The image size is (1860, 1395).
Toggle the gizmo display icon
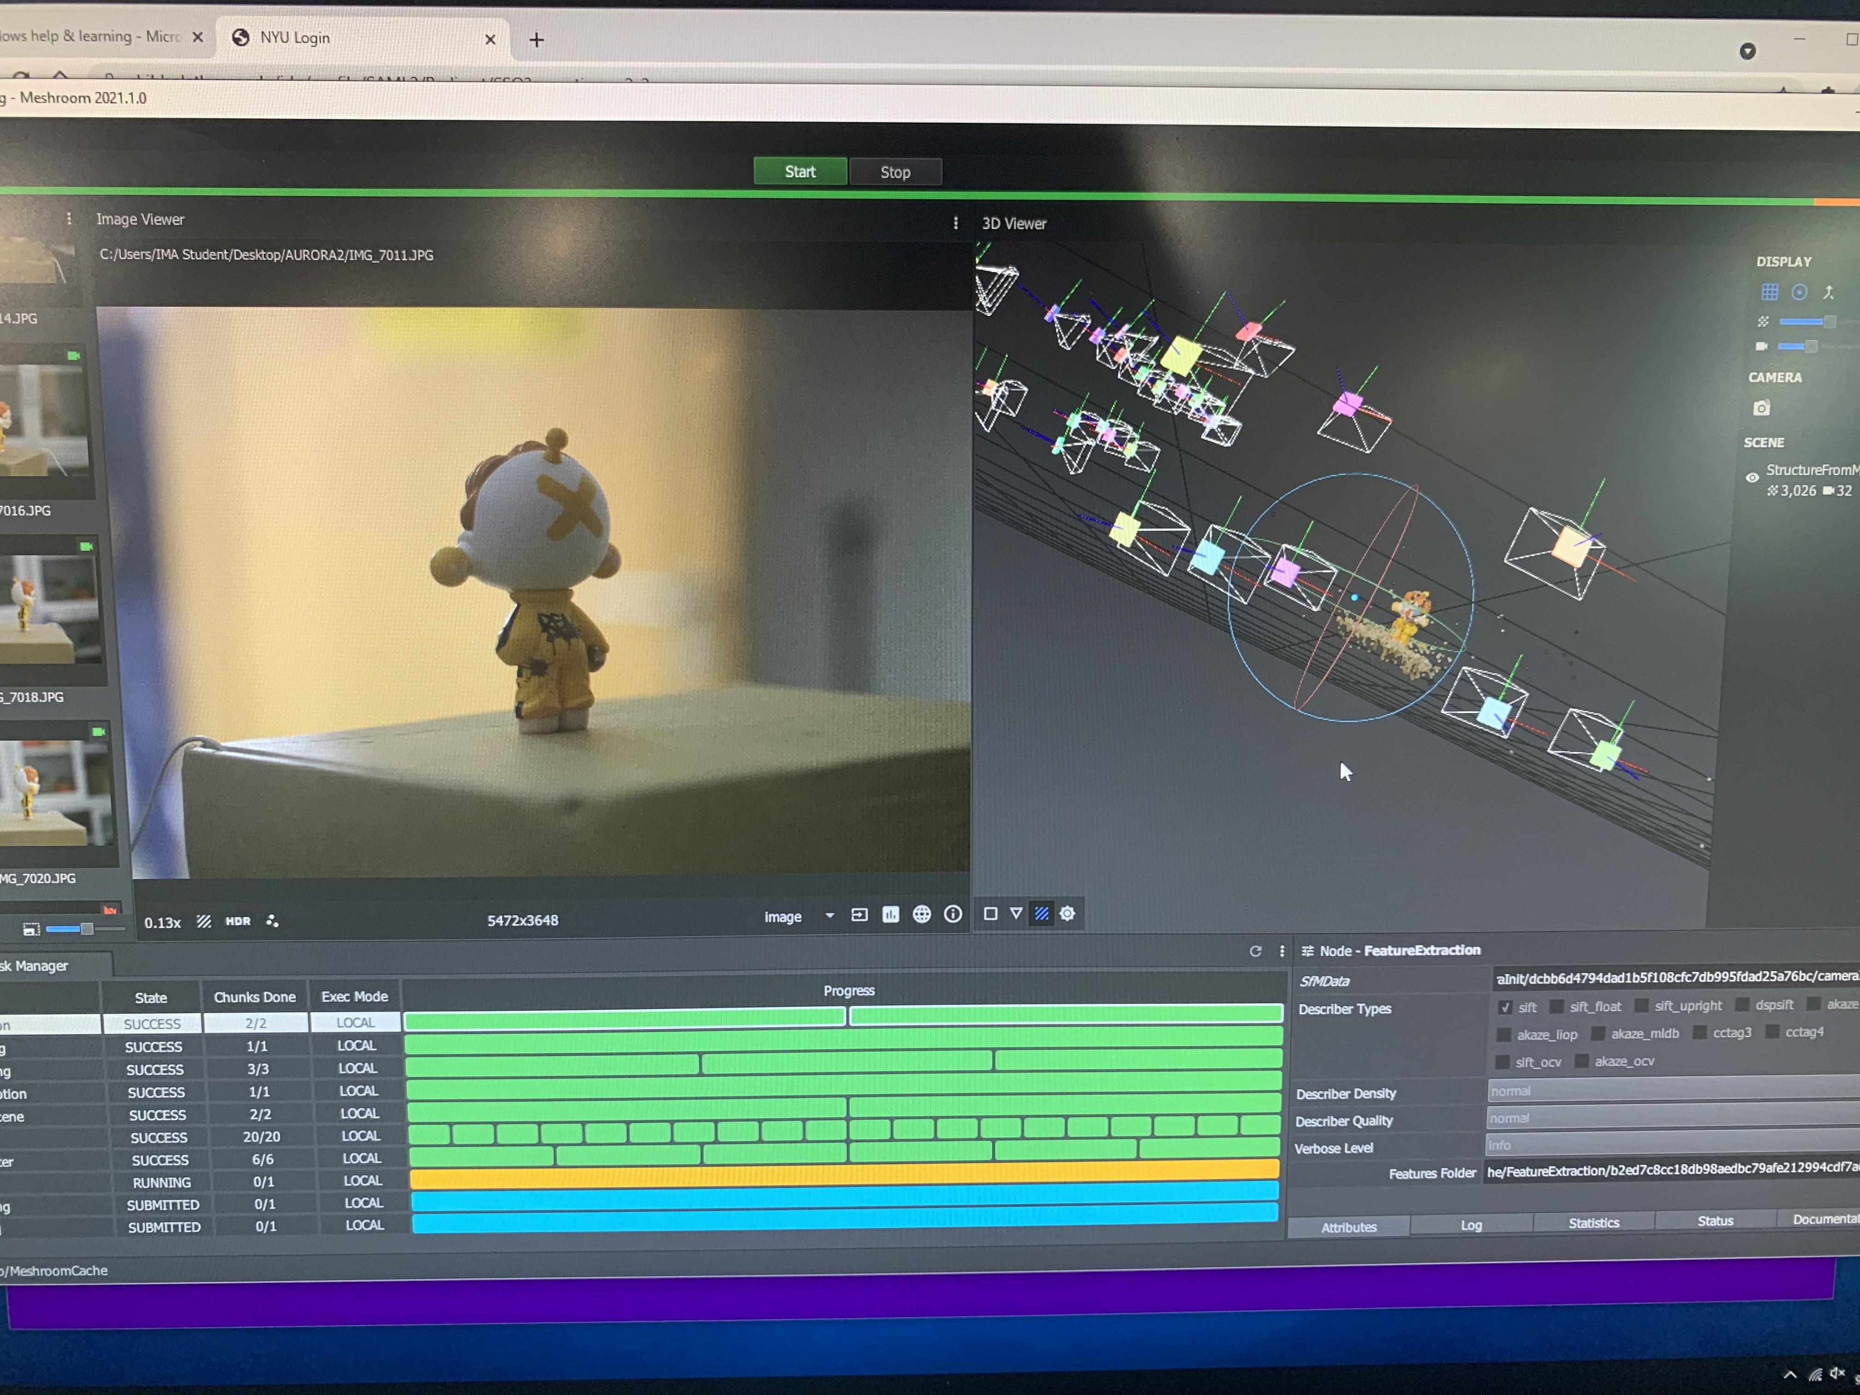pyautogui.click(x=1799, y=292)
